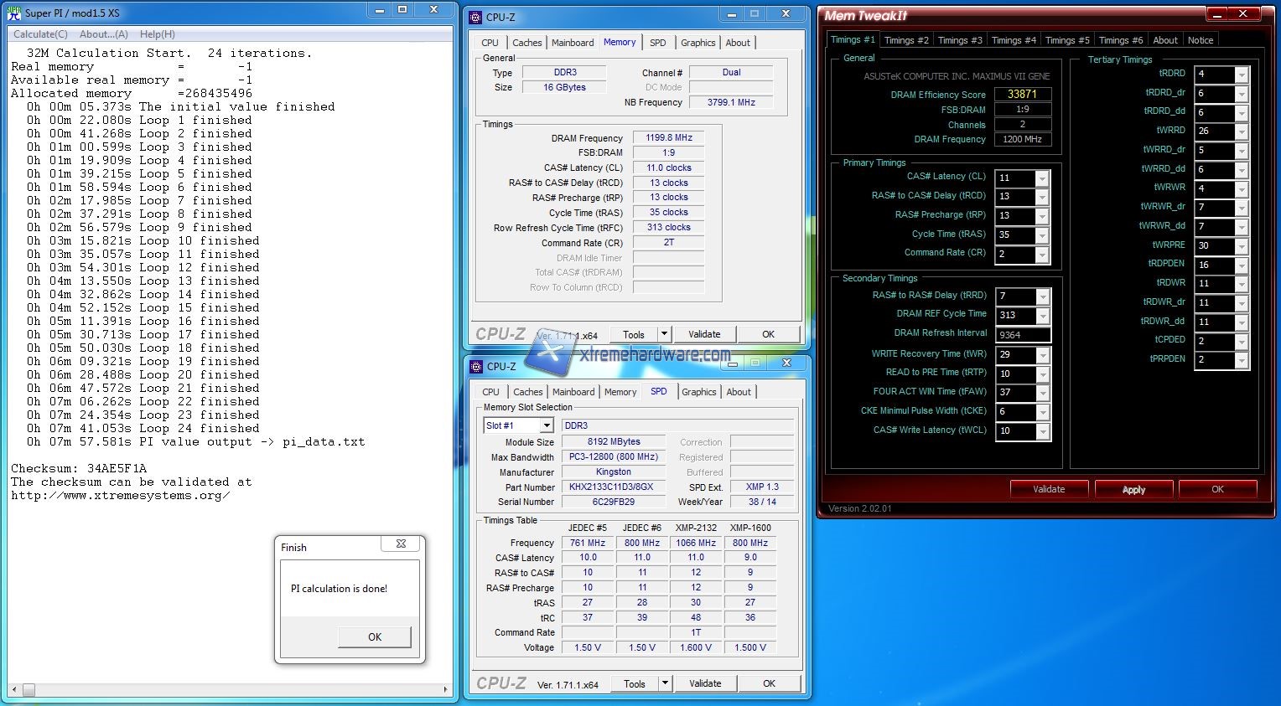Open the tRDRD tertiary timing dropdown
Image resolution: width=1281 pixels, height=706 pixels.
click(1242, 75)
